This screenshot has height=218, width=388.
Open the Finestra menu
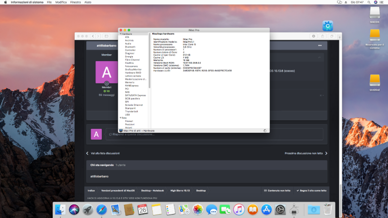(76, 2)
